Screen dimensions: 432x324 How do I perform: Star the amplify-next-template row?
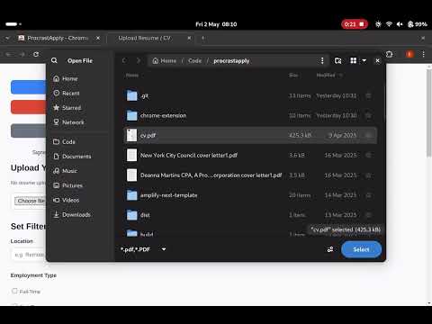click(368, 195)
